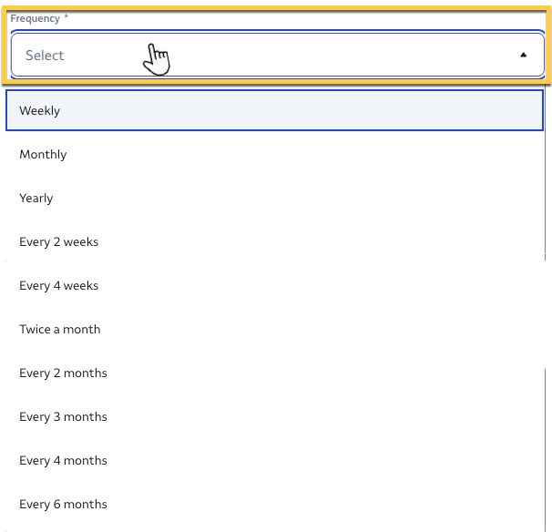Pick the Yearly option

(x=275, y=199)
